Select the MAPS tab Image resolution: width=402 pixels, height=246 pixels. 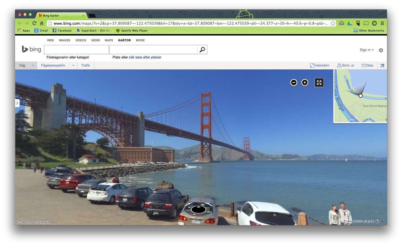pyautogui.click(x=109, y=40)
